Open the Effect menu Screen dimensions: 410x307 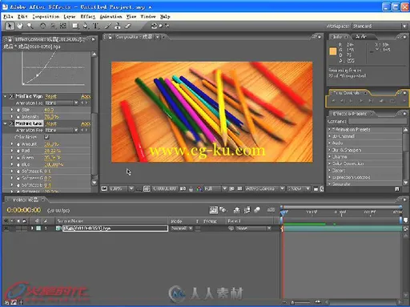[x=88, y=17]
